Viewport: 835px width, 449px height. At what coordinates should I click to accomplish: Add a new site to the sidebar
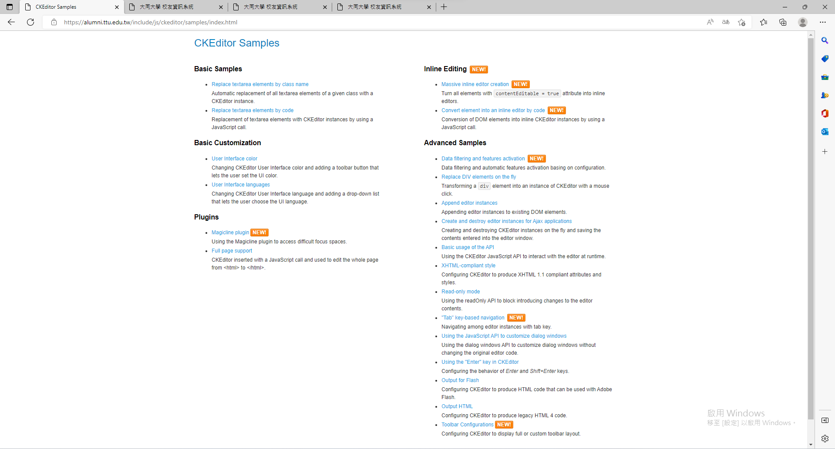coord(825,152)
